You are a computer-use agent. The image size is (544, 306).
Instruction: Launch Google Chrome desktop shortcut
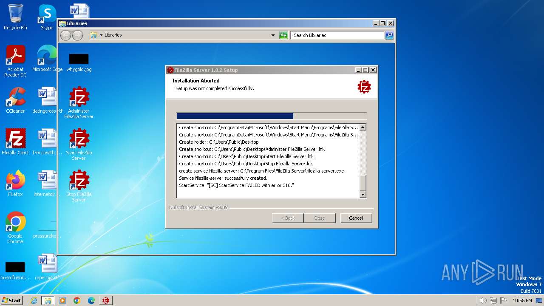coord(15,228)
